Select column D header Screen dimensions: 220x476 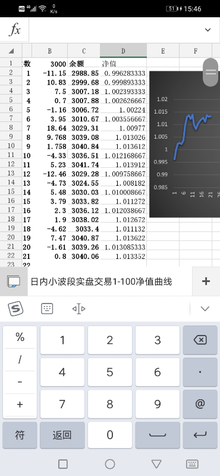123,51
